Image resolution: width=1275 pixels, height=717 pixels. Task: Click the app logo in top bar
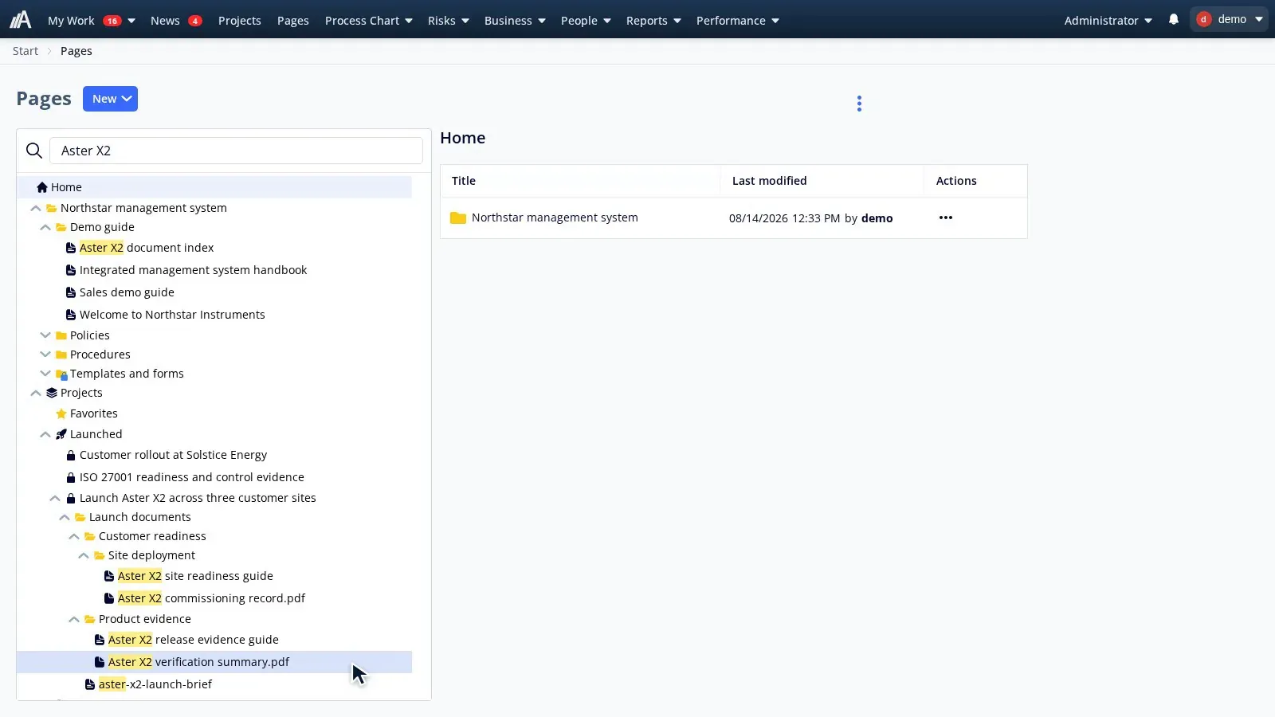[x=21, y=20]
